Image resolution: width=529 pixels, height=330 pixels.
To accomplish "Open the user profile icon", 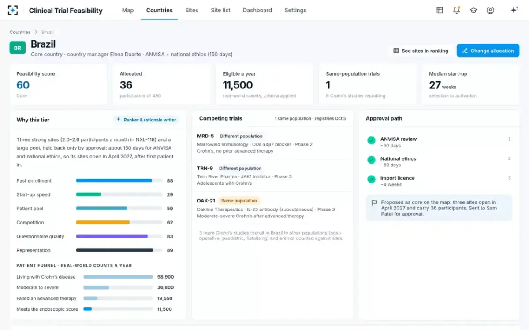I will click(490, 10).
